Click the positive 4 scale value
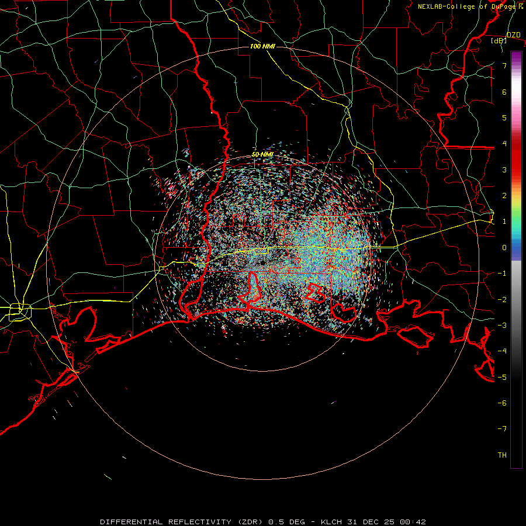 504,144
